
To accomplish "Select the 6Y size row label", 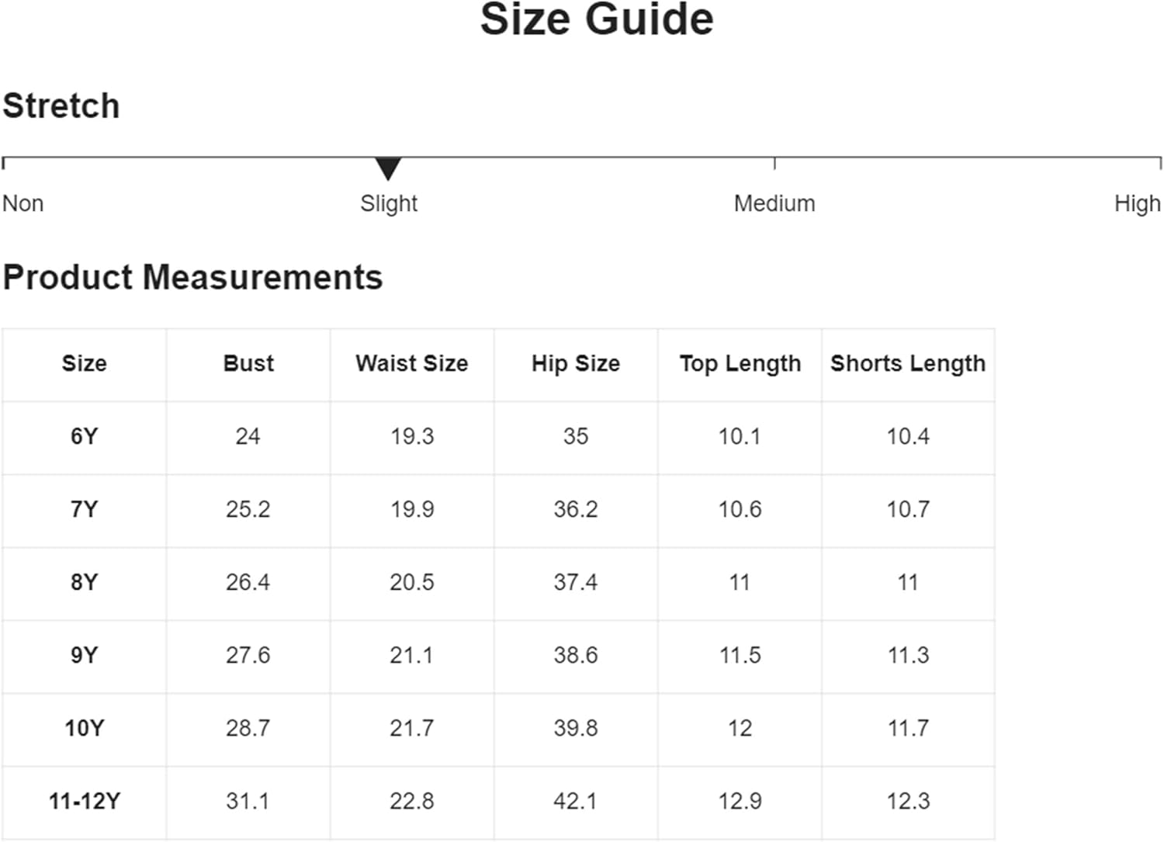I will [x=85, y=436].
